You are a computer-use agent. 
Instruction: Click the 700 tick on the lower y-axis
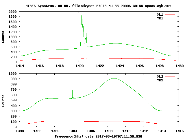(x=14, y=89)
